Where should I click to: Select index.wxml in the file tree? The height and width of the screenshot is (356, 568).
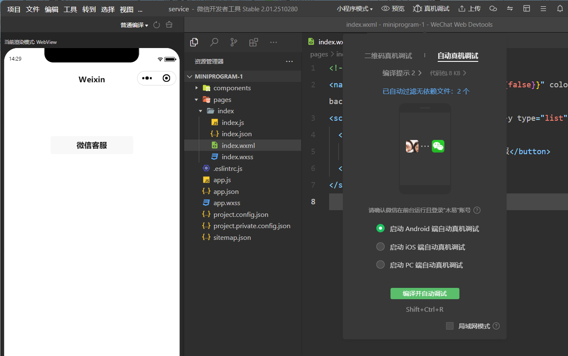[238, 145]
